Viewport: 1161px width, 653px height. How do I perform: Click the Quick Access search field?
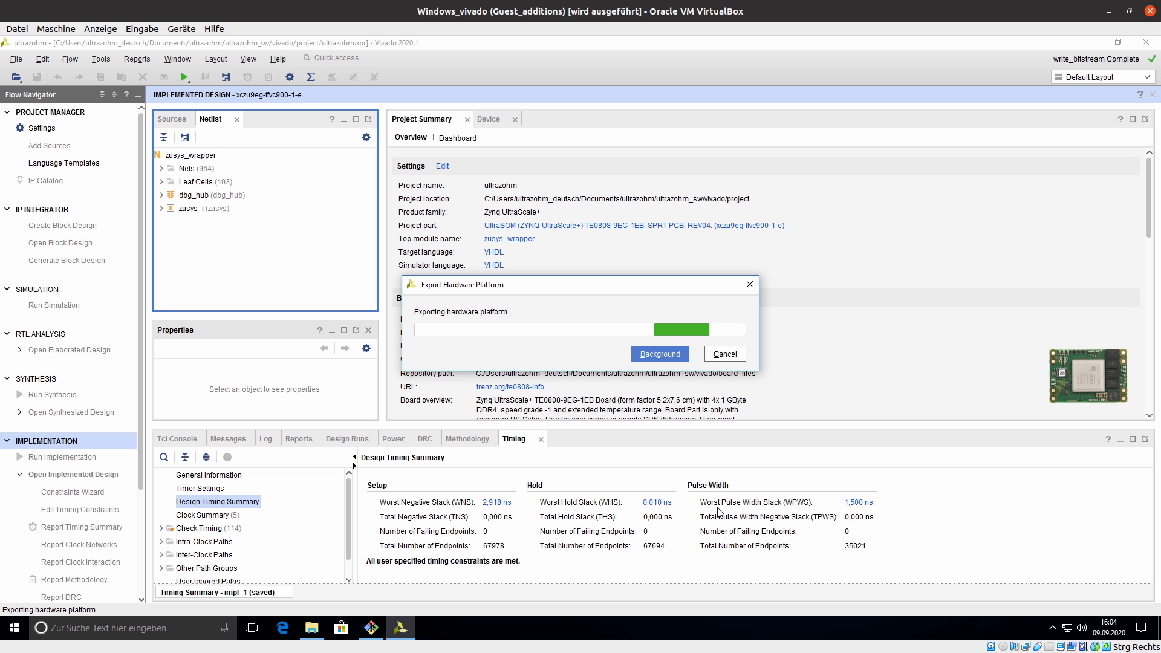[x=345, y=58]
